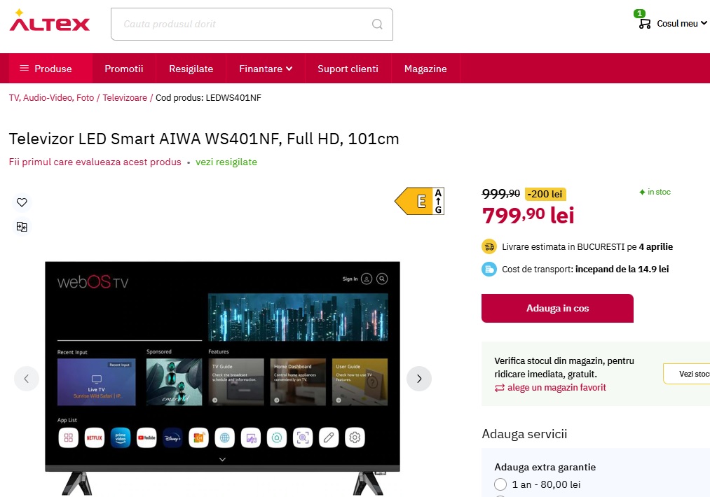Click the compare products icon
710x497 pixels.
(x=22, y=227)
